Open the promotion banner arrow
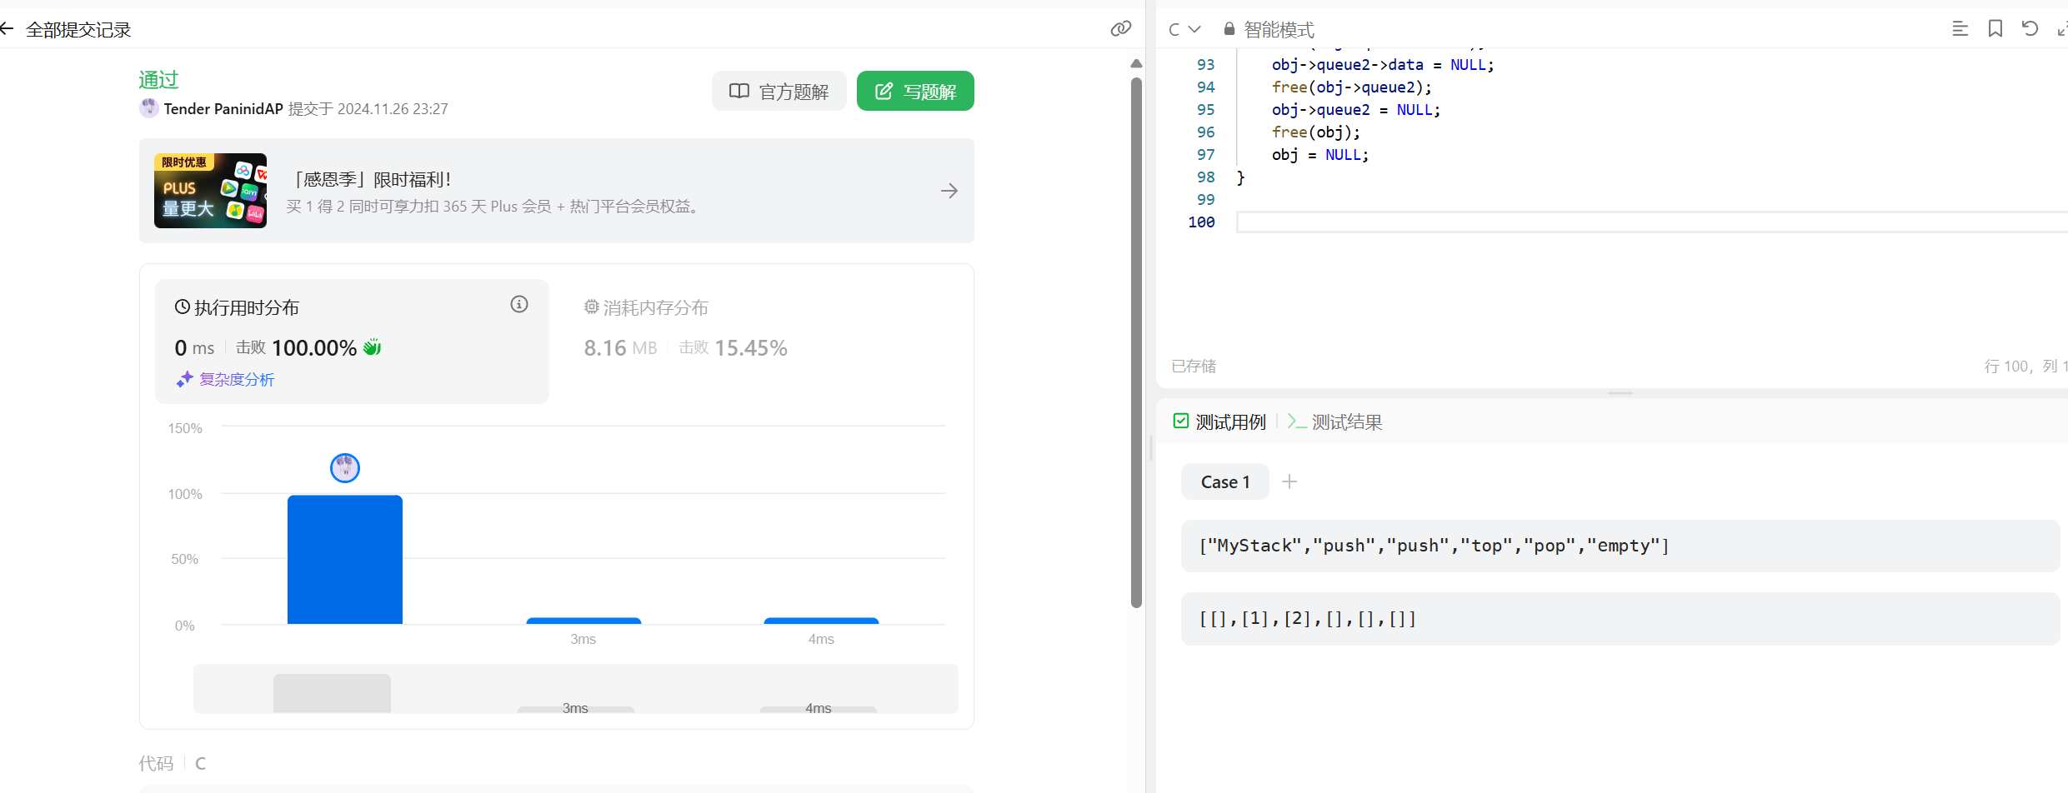2068x793 pixels. [949, 191]
